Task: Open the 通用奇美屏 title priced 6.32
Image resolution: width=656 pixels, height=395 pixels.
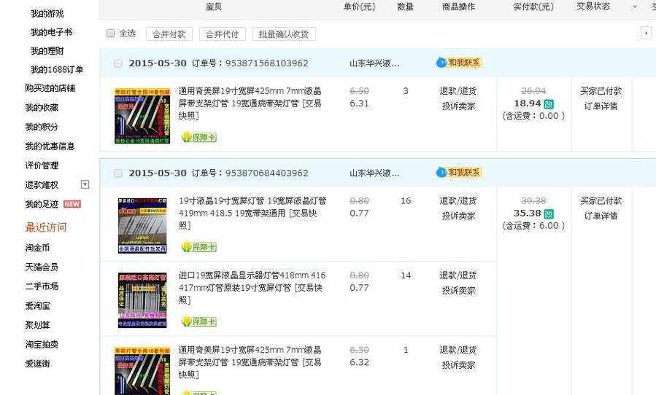Action: coord(250,362)
